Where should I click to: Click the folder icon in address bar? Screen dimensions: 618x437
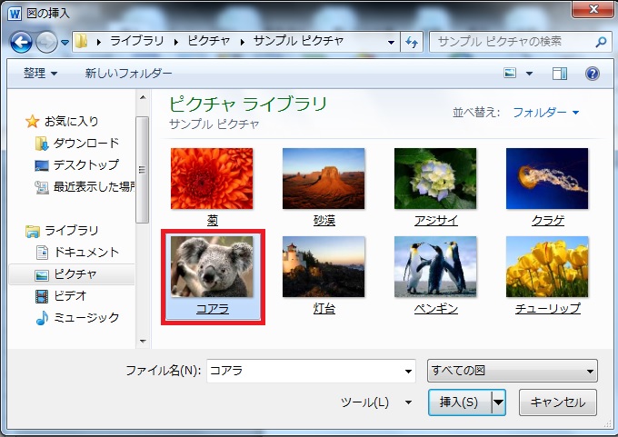(81, 41)
